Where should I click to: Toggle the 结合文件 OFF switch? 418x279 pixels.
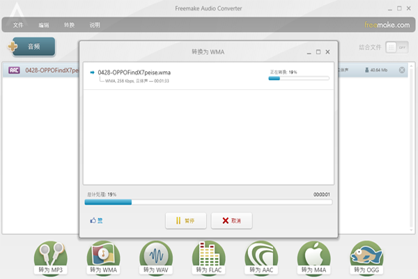pos(396,47)
